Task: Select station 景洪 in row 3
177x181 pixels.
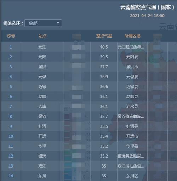Action: 42,67
